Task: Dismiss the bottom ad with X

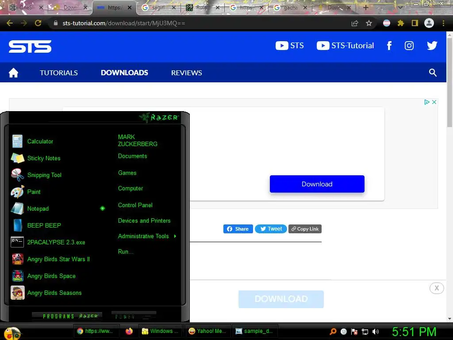Action: (437, 288)
